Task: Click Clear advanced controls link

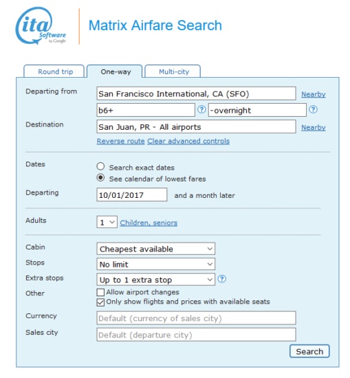Action: (x=188, y=141)
